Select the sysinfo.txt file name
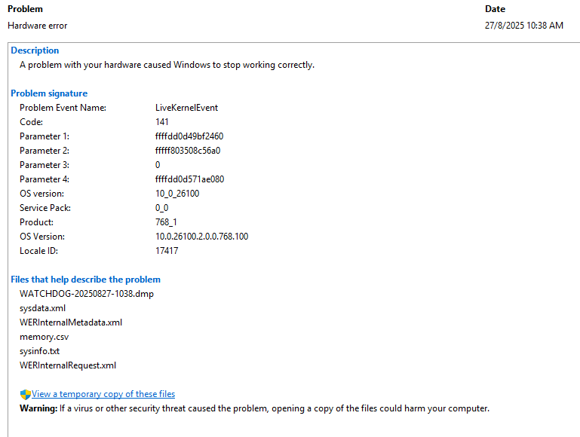The height and width of the screenshot is (437, 580). click(39, 351)
